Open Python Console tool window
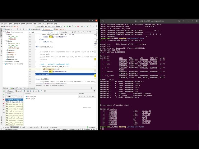This screenshot has width=199, height=149. [33, 127]
